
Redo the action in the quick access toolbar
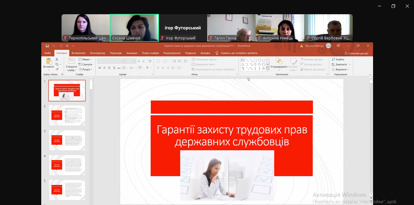tap(61, 46)
